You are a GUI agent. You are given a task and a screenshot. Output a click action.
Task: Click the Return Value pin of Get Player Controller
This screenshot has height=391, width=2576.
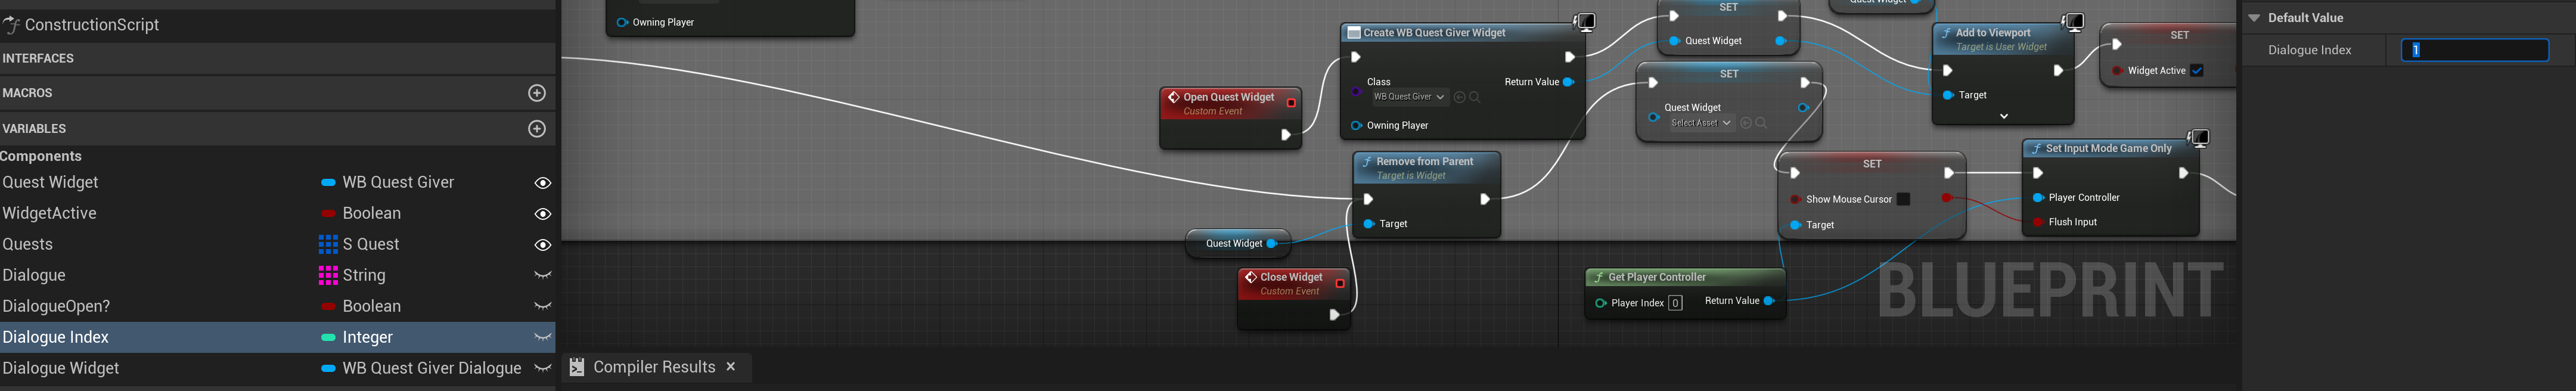point(1769,301)
